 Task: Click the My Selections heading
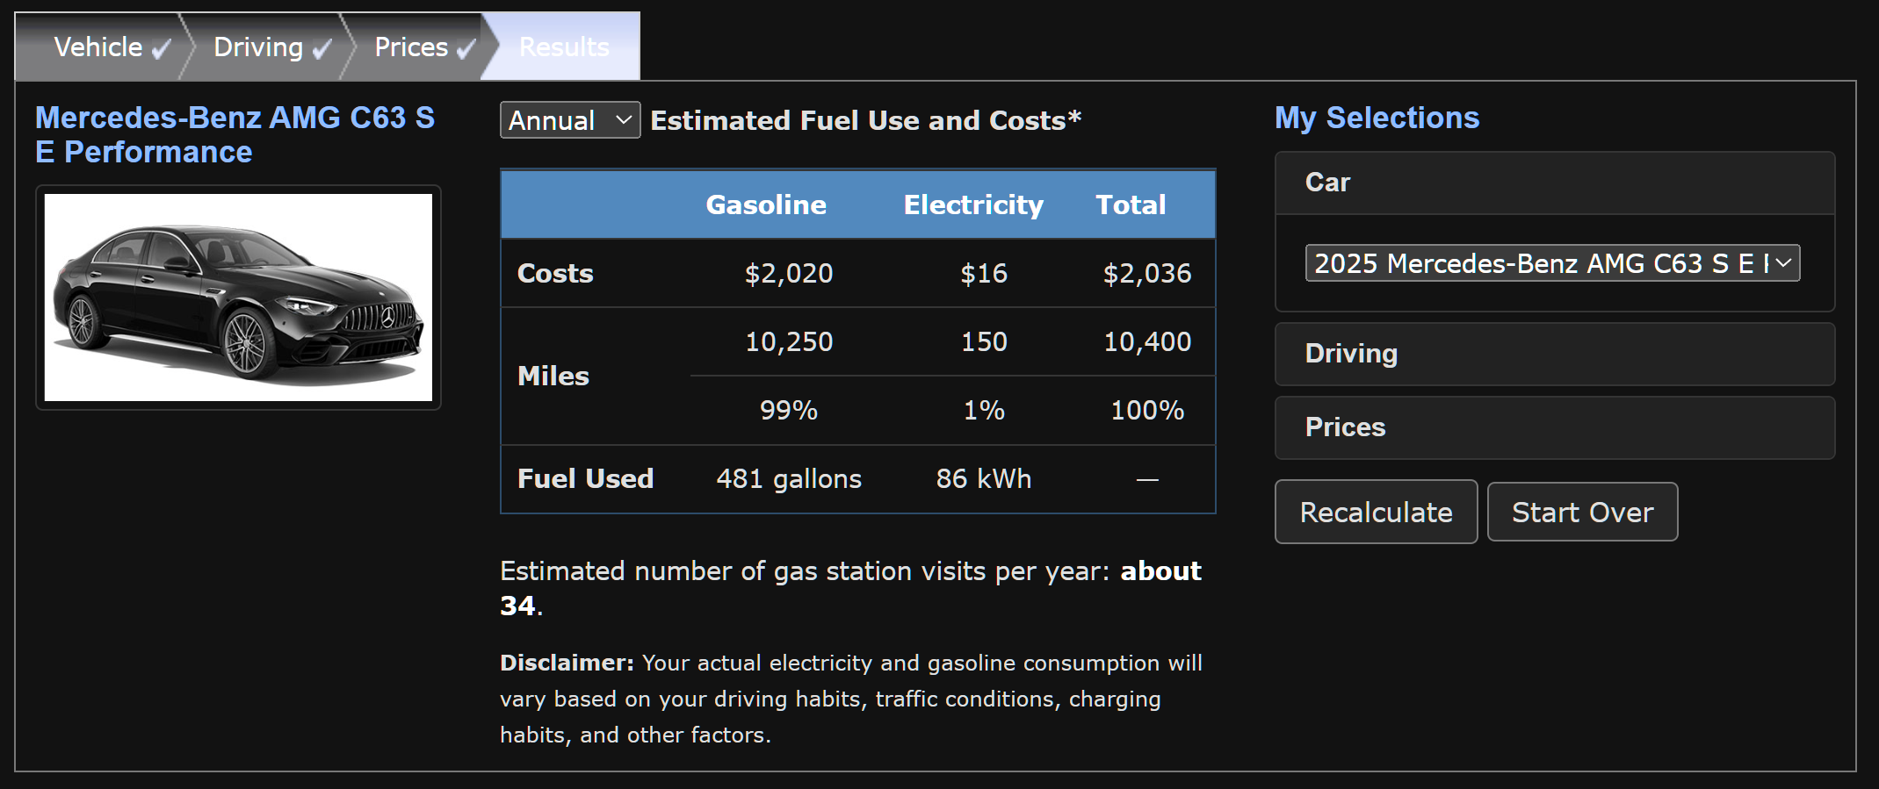1377,118
